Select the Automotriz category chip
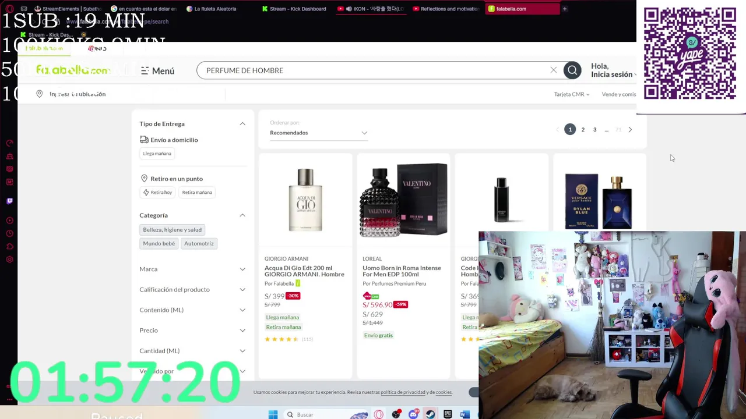The width and height of the screenshot is (746, 419). pos(199,243)
